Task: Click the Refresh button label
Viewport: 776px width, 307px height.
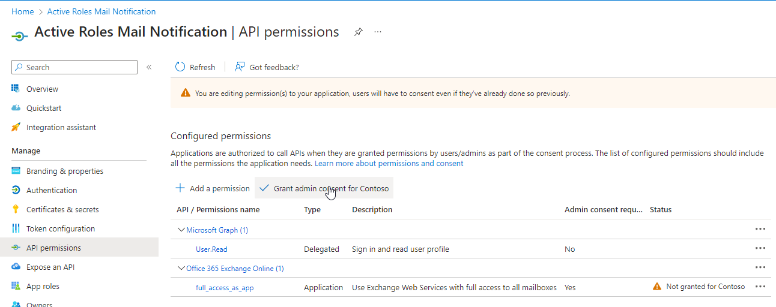Action: pyautogui.click(x=202, y=67)
